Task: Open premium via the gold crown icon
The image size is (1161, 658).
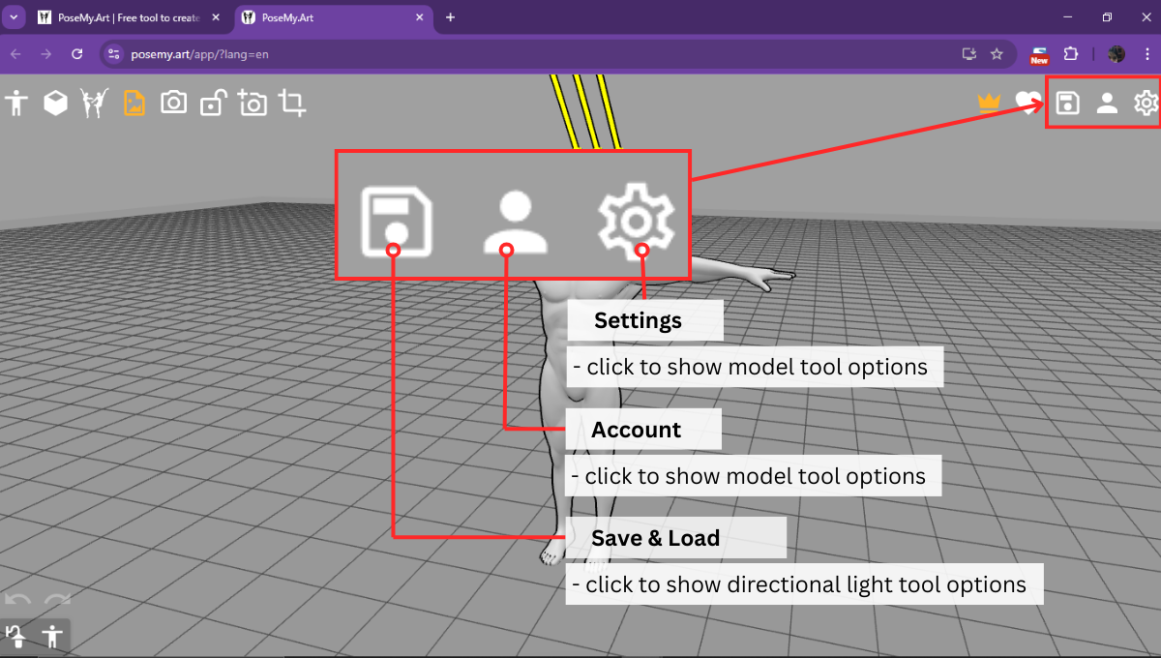Action: [989, 103]
